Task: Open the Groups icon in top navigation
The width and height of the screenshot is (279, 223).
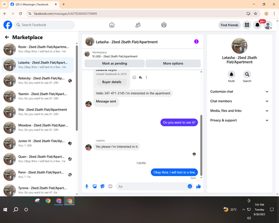Action: click(x=164, y=25)
